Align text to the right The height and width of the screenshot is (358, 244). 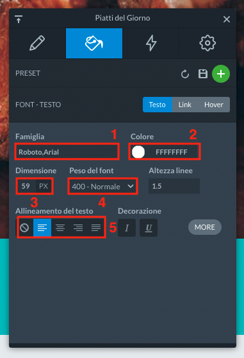tap(78, 228)
